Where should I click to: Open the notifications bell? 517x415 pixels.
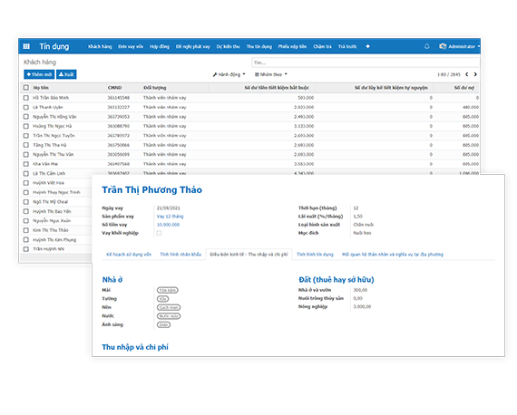pyautogui.click(x=426, y=46)
